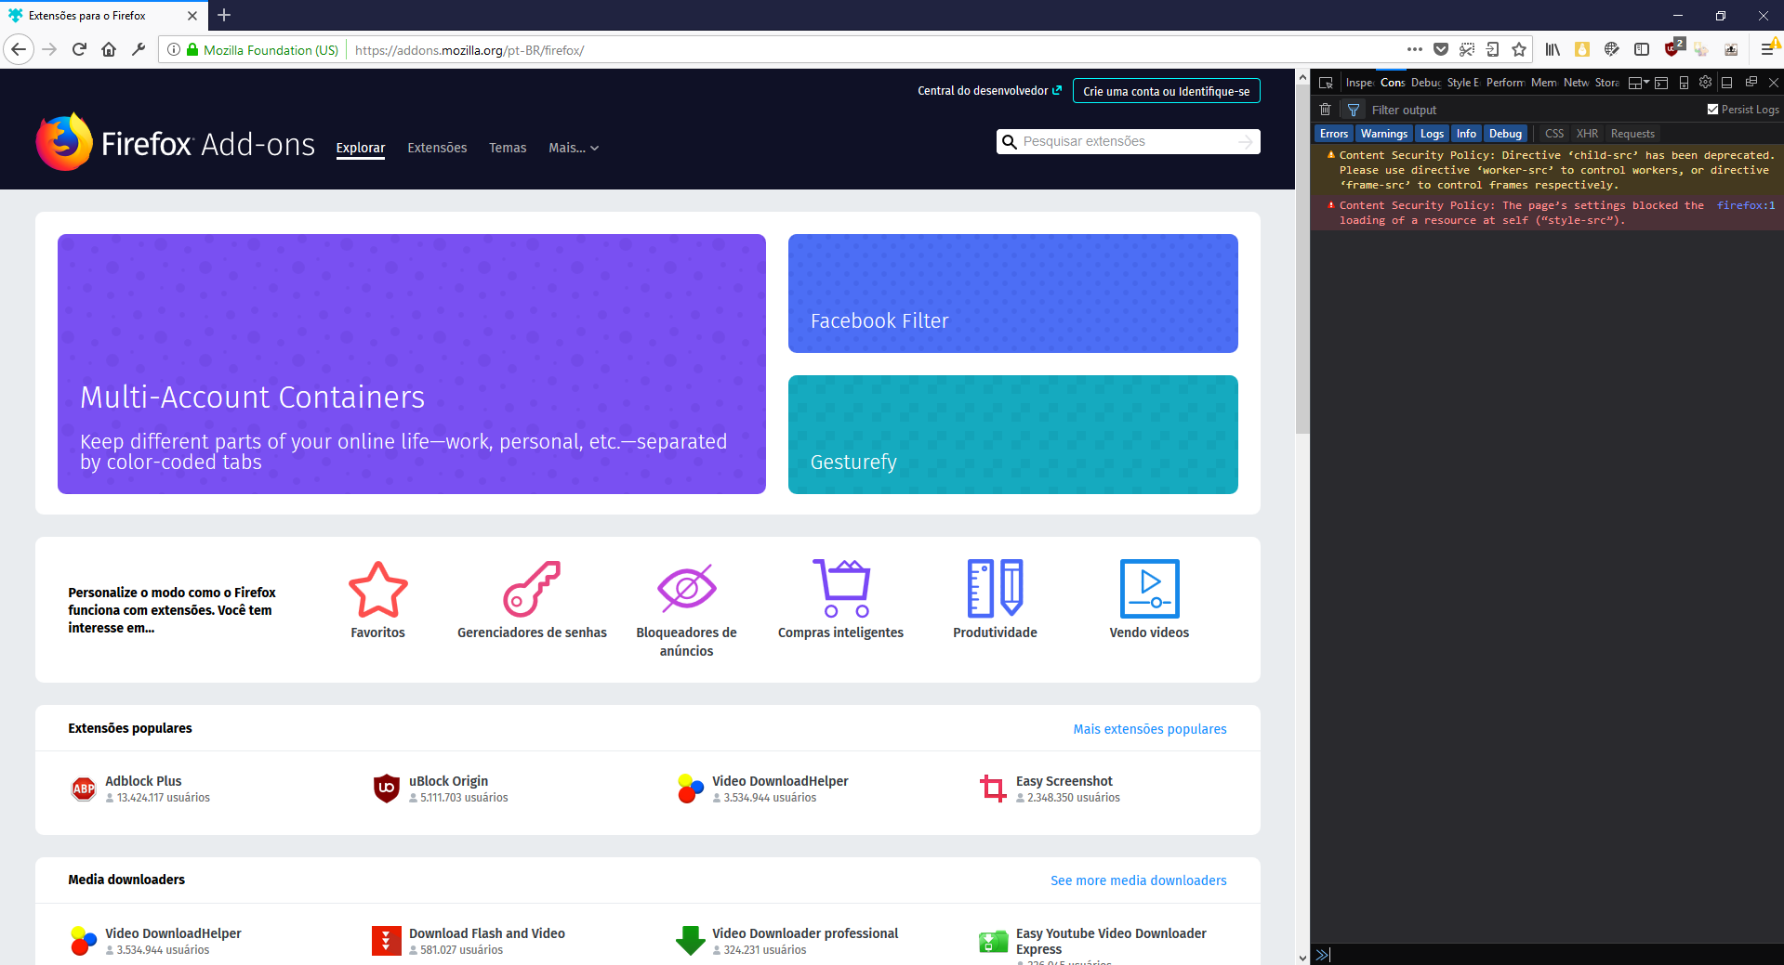Open the Mais extensões populares link
Screen dimensions: 1784x965
click(1149, 729)
